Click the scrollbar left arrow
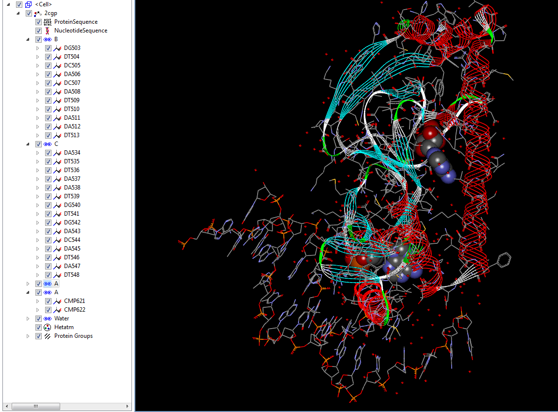The width and height of the screenshot is (558, 412). click(7, 406)
